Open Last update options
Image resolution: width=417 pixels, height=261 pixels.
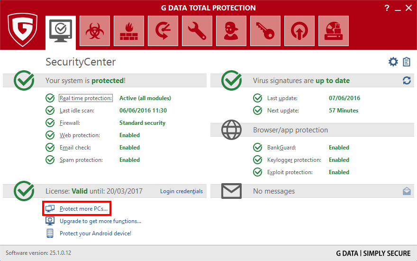(x=282, y=98)
